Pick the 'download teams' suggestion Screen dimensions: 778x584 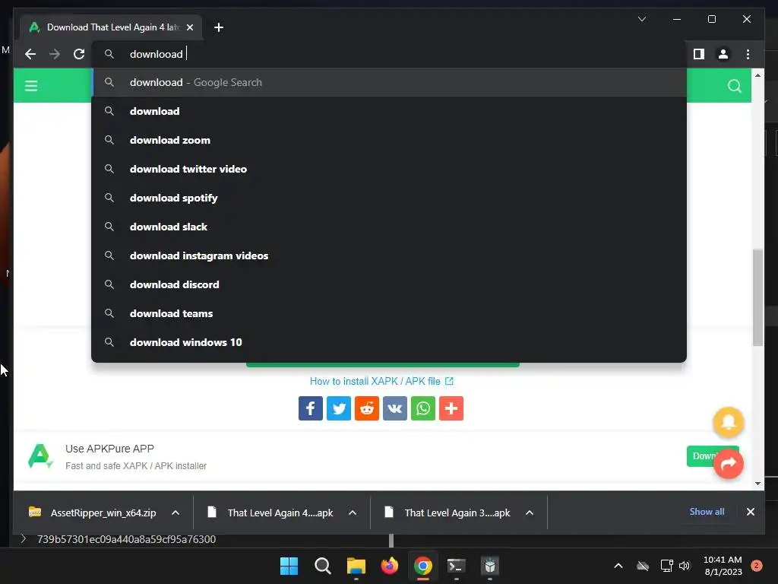click(x=389, y=313)
